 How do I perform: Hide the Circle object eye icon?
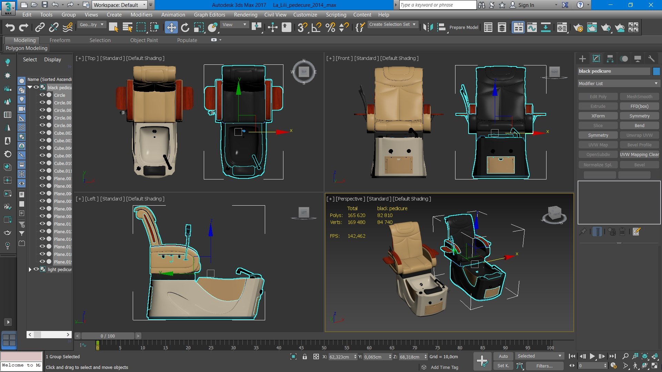coord(42,95)
